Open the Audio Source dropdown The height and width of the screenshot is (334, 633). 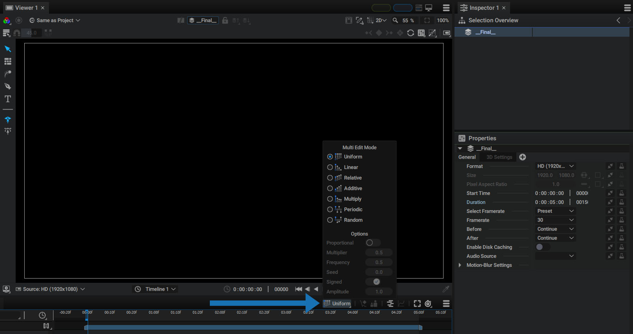pos(555,256)
